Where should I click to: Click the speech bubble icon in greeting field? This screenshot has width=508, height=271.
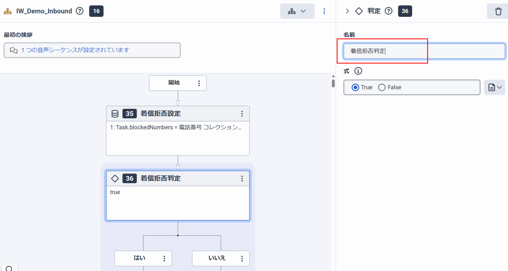[14, 50]
